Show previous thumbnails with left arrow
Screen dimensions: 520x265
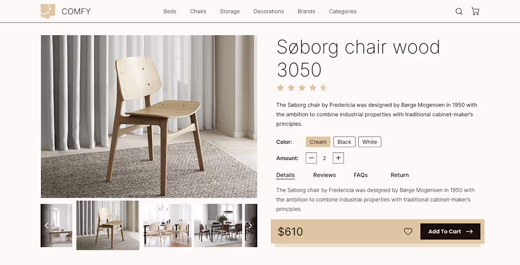46,225
